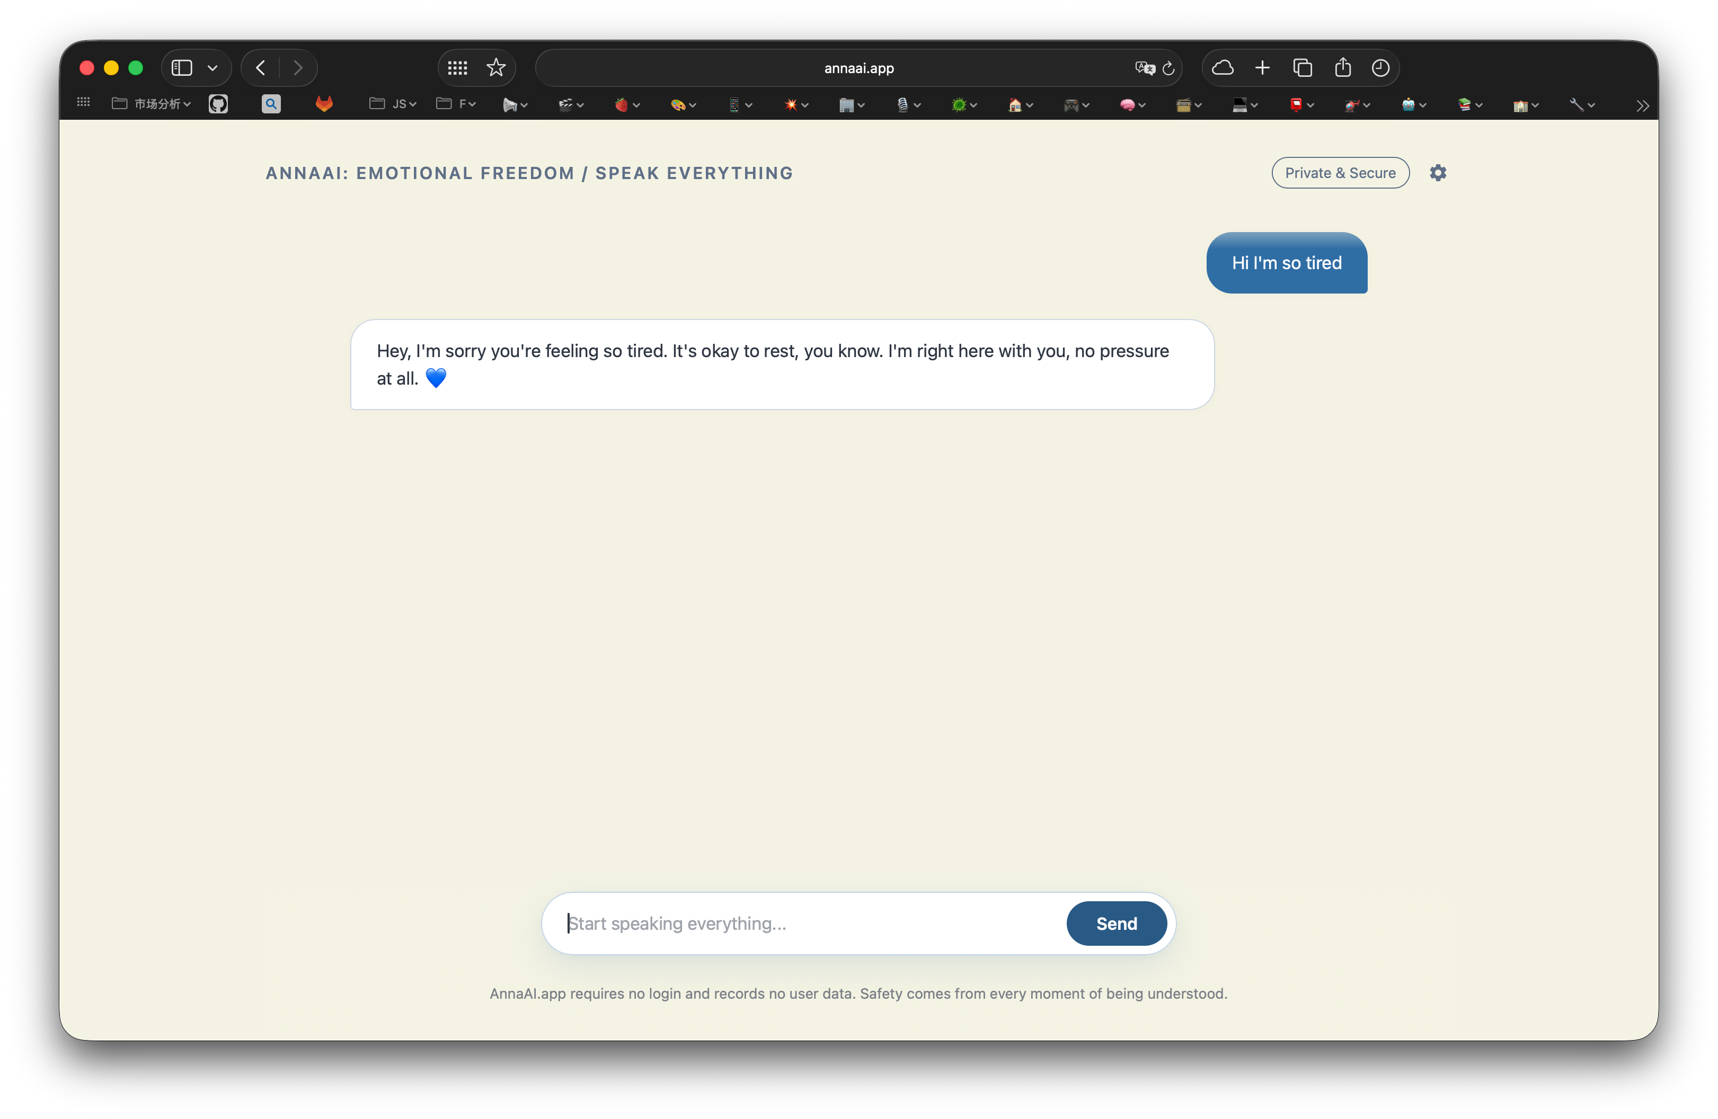Click the Send button
Image resolution: width=1718 pixels, height=1119 pixels.
(1115, 923)
